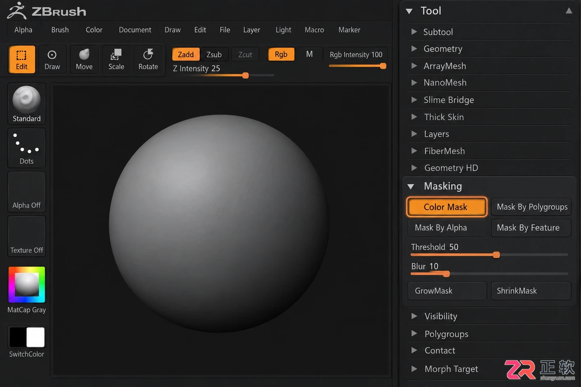581x387 pixels.
Task: Open the Alpha menu
Action: pos(23,30)
